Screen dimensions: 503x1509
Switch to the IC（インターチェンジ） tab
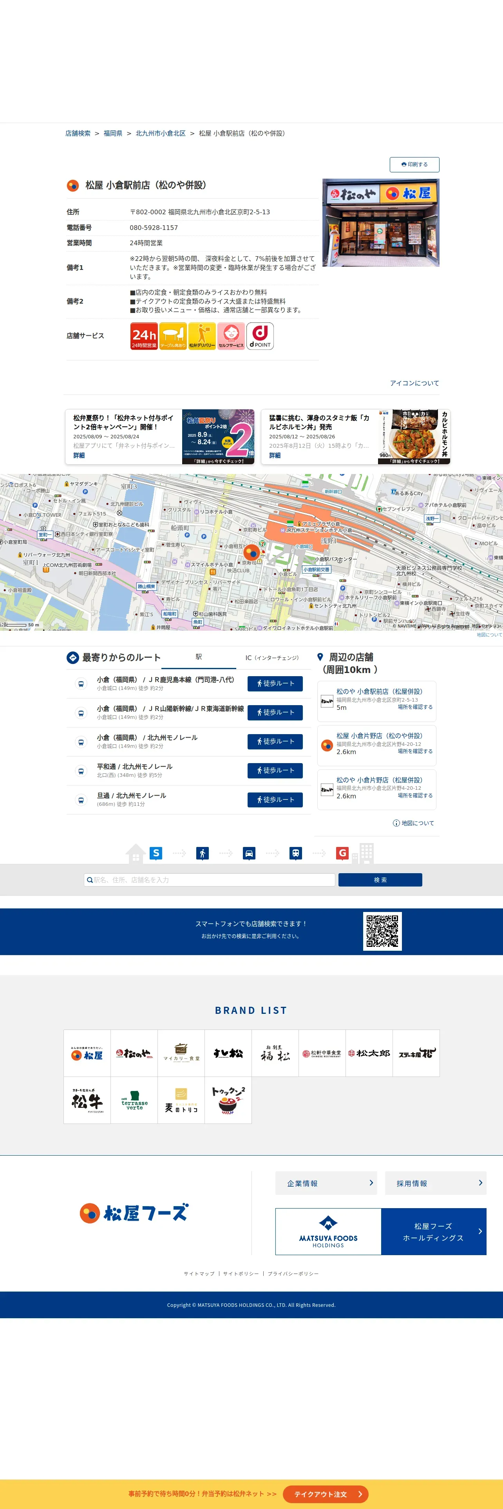point(272,658)
